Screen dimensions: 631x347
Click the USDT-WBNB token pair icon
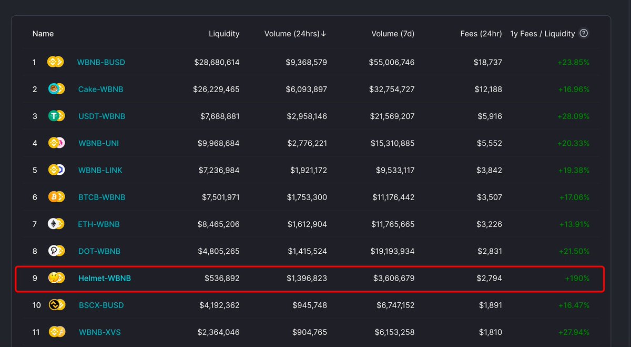tap(56, 116)
